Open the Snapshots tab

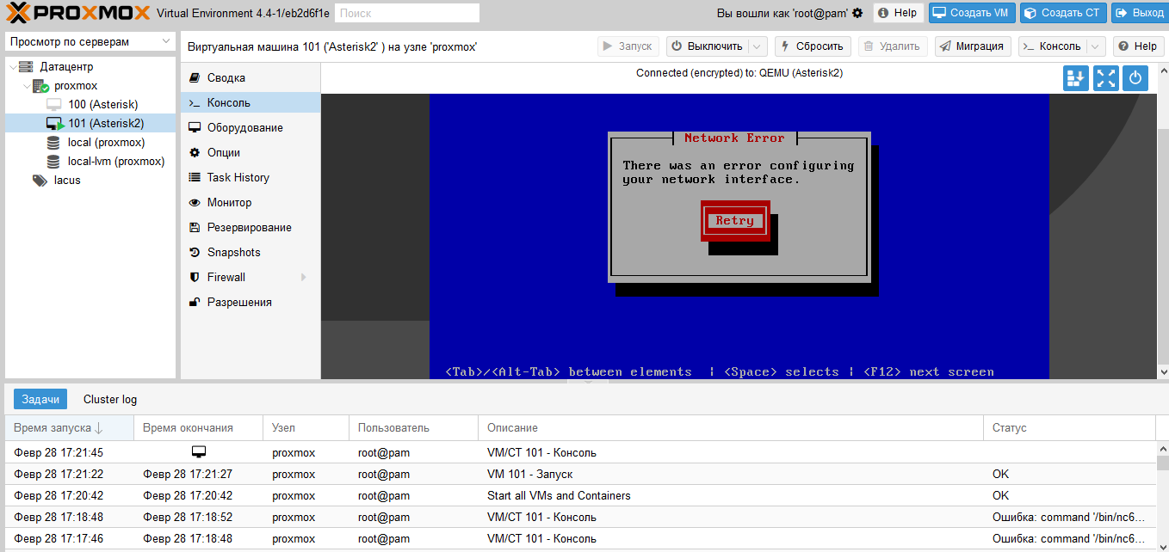click(x=250, y=252)
